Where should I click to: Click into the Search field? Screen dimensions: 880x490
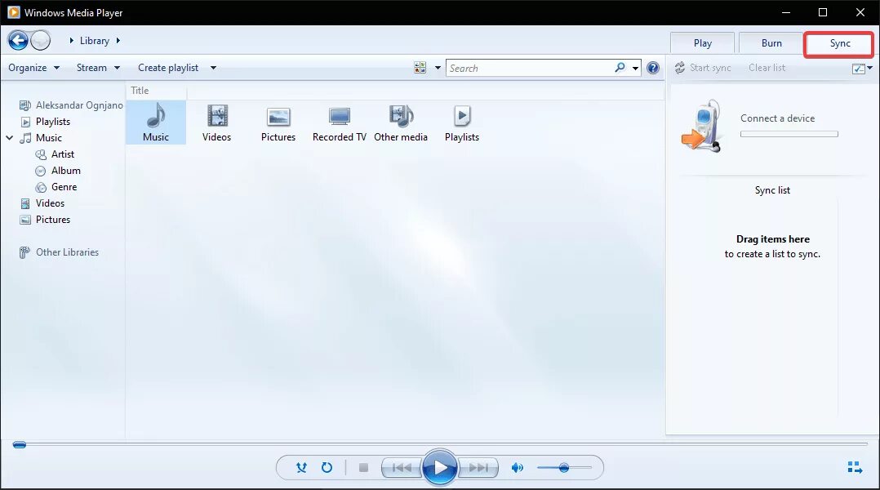(x=531, y=68)
